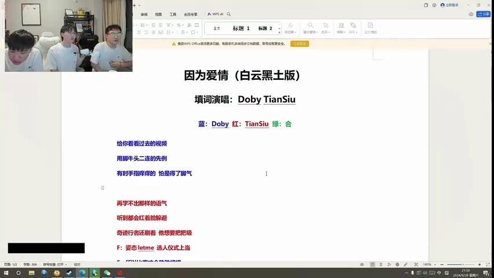Image resolution: width=494 pixels, height=278 pixels.
Task: Open the 视图 (View) ribbon tab
Action: (158, 14)
